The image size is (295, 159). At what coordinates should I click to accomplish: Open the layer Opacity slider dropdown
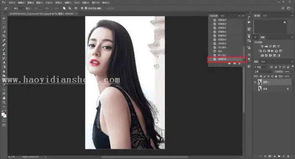click(x=292, y=72)
